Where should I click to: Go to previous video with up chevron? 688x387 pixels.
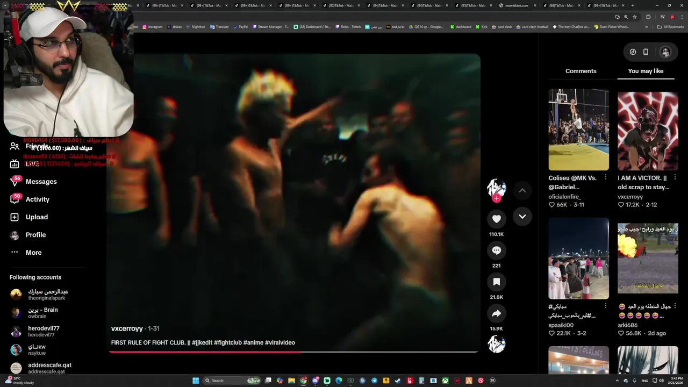(522, 190)
